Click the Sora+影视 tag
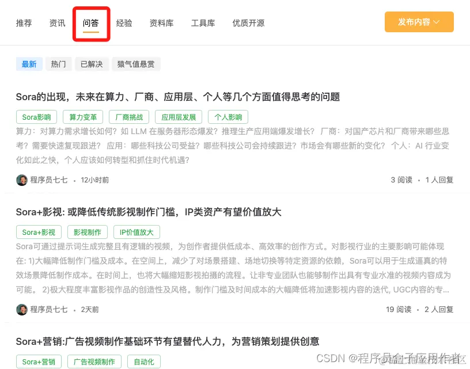The height and width of the screenshot is (369, 470). (x=39, y=232)
